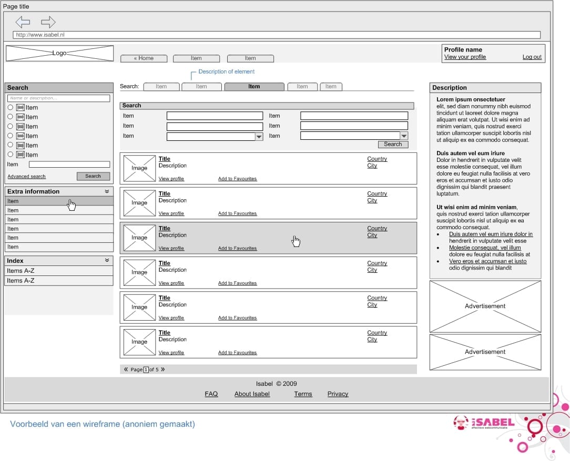Screen dimensions: 570x461
Task: Open the View your profile link
Action: click(465, 57)
